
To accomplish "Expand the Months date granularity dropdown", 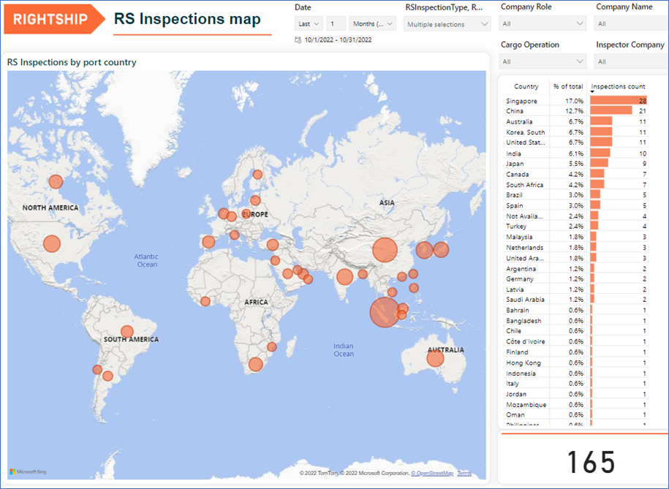I will pyautogui.click(x=374, y=23).
